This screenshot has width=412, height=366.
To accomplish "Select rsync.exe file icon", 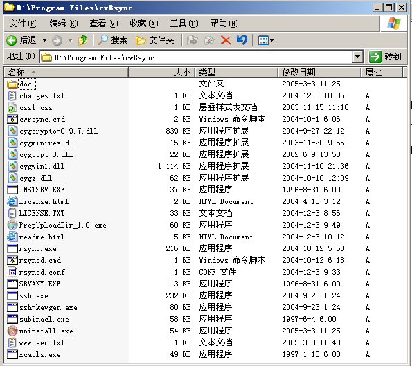I will point(12,248).
